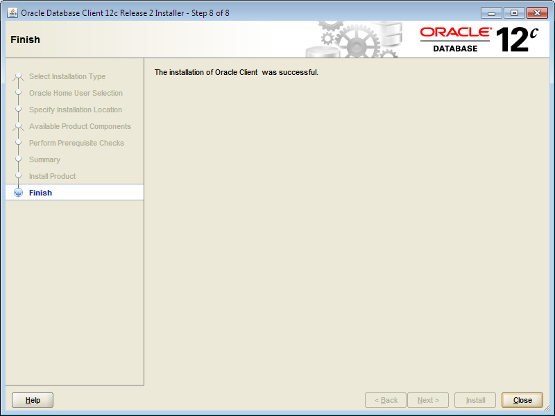Click the disabled Install button
Viewport: 555px width, 416px height.
pyautogui.click(x=475, y=400)
